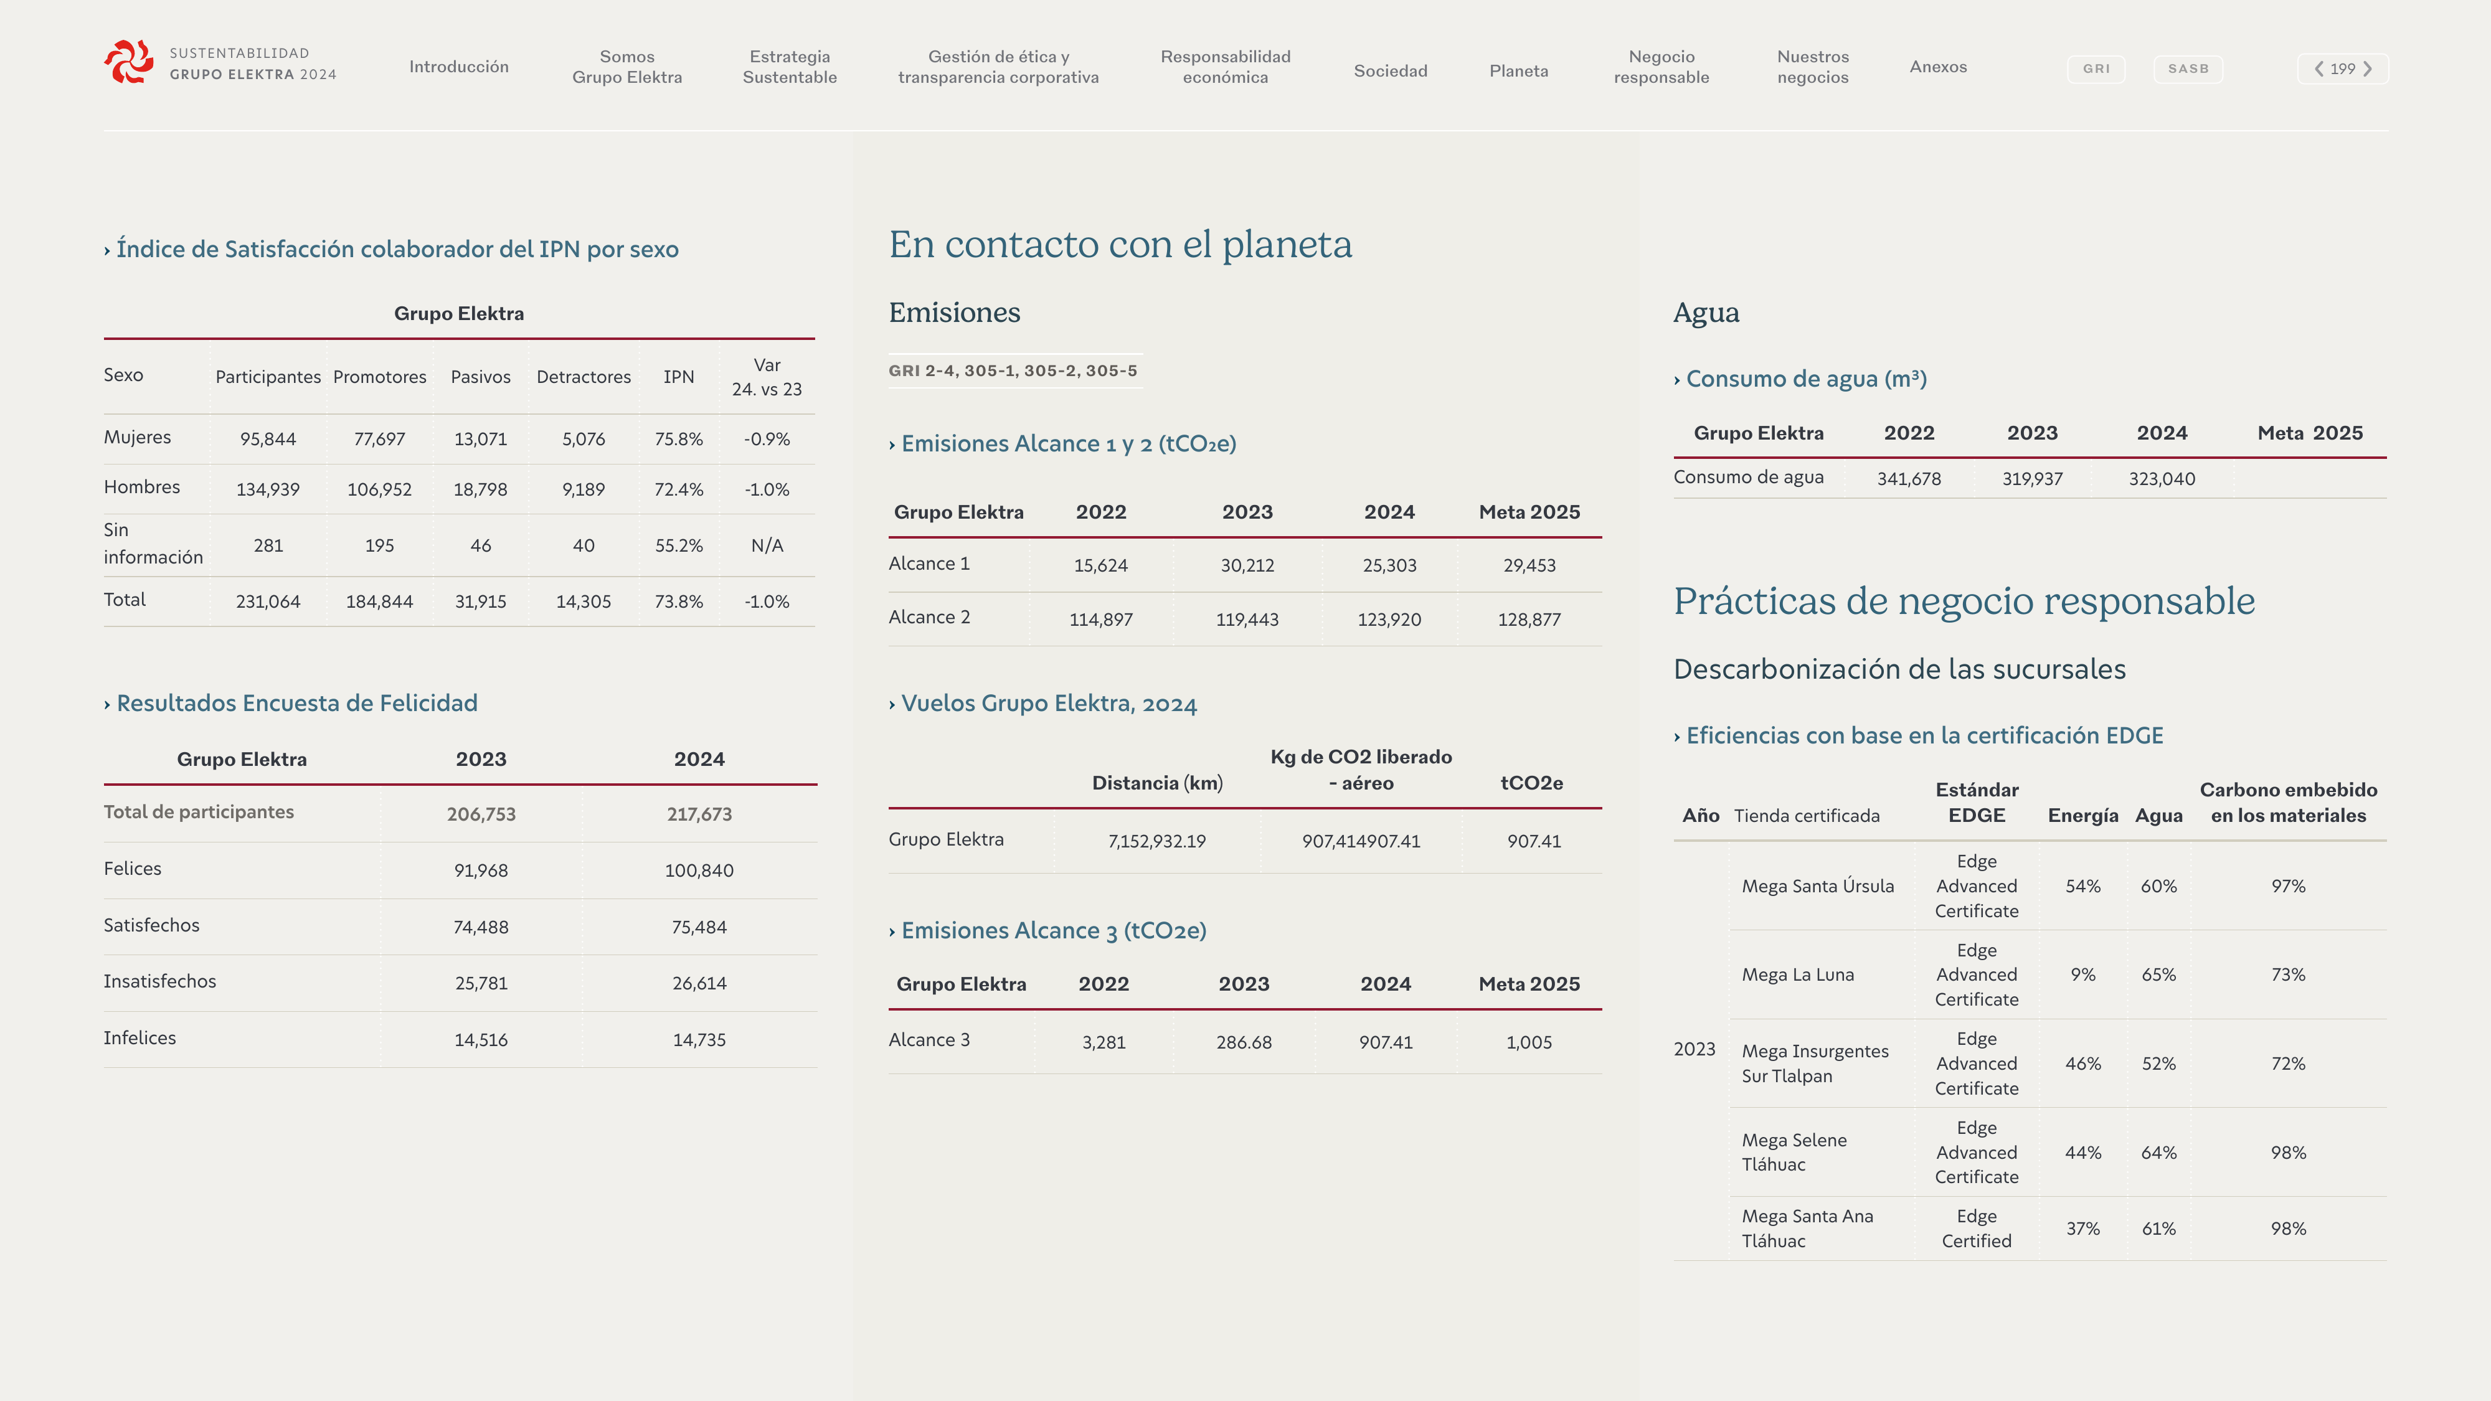Click Sustentabilidad Grupo Elektra 2024 title

253,64
